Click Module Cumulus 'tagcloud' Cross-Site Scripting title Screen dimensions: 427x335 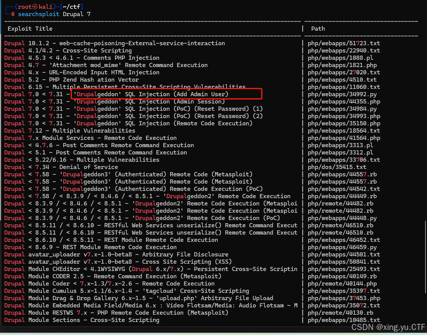point(126,291)
